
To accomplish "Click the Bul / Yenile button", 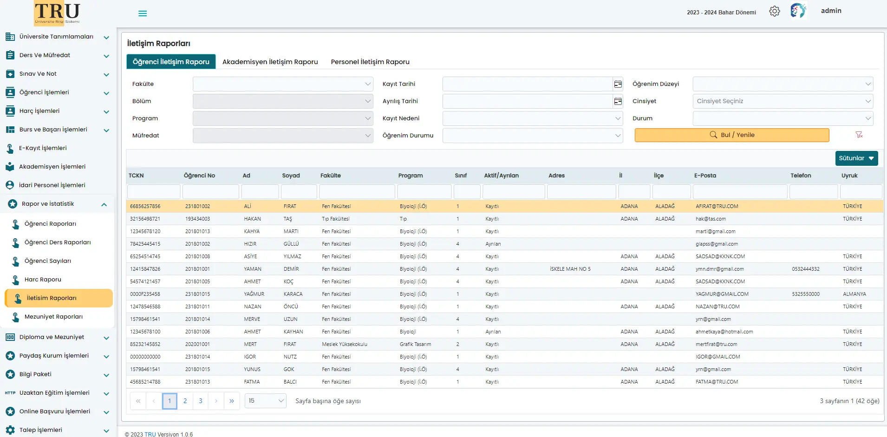I will pos(731,135).
